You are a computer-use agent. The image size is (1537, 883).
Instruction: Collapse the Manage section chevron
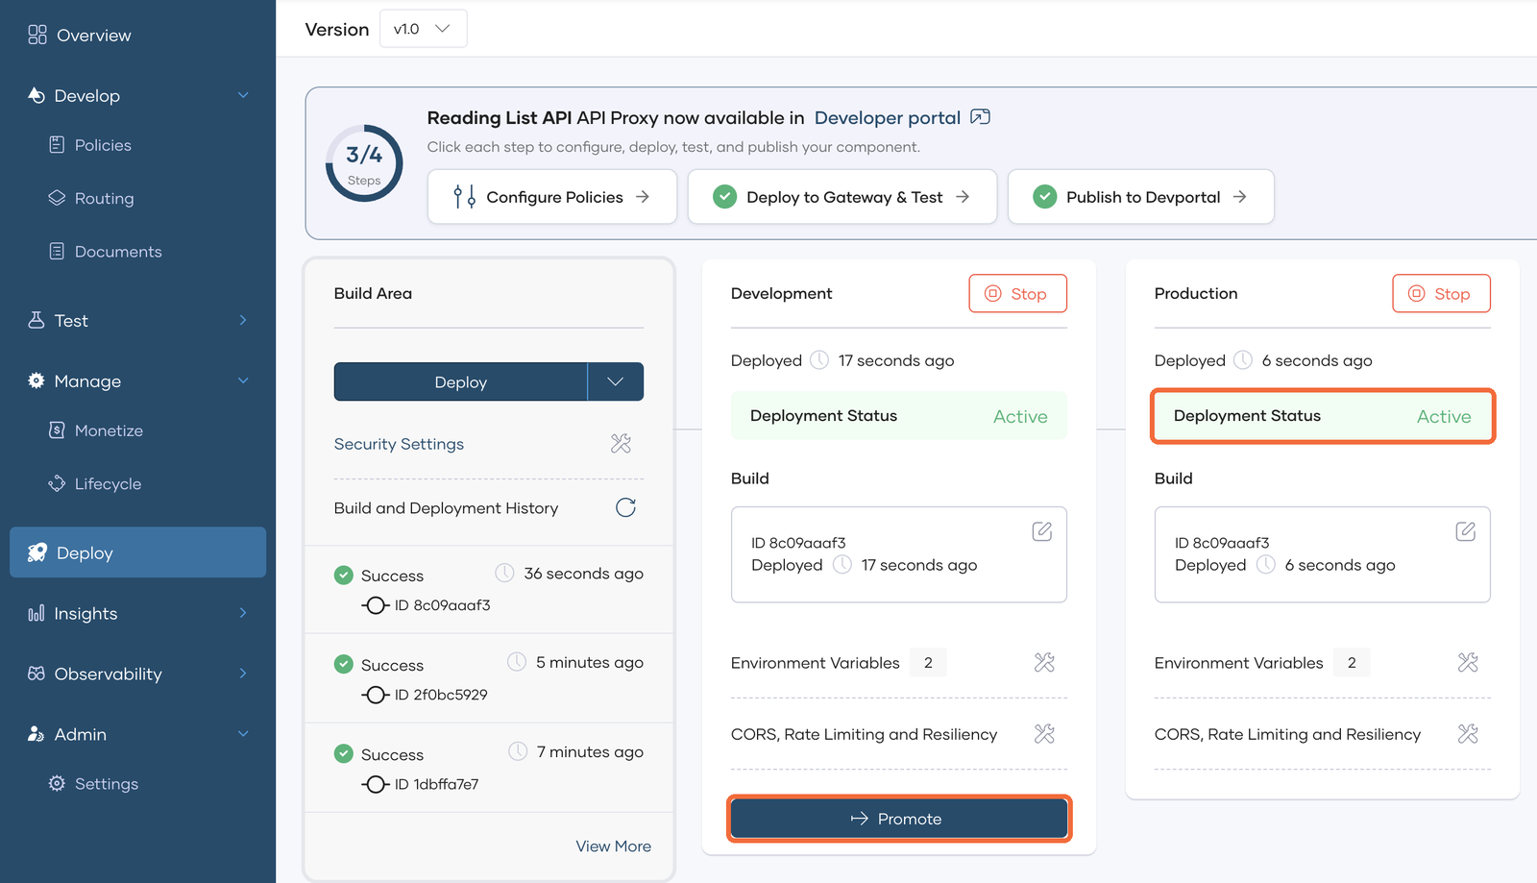point(243,380)
